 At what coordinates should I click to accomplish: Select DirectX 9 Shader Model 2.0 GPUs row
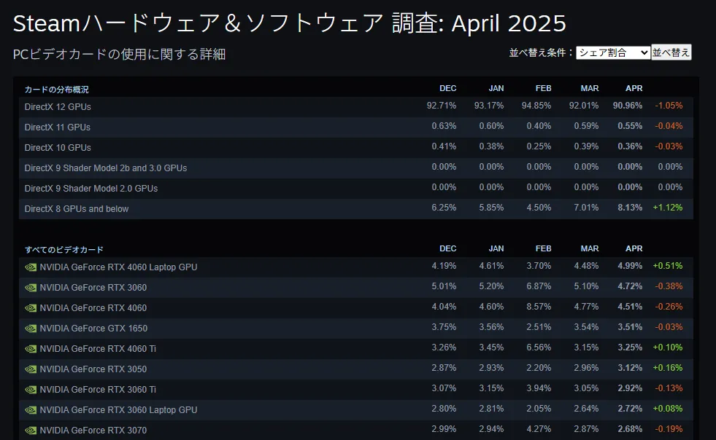(356, 188)
